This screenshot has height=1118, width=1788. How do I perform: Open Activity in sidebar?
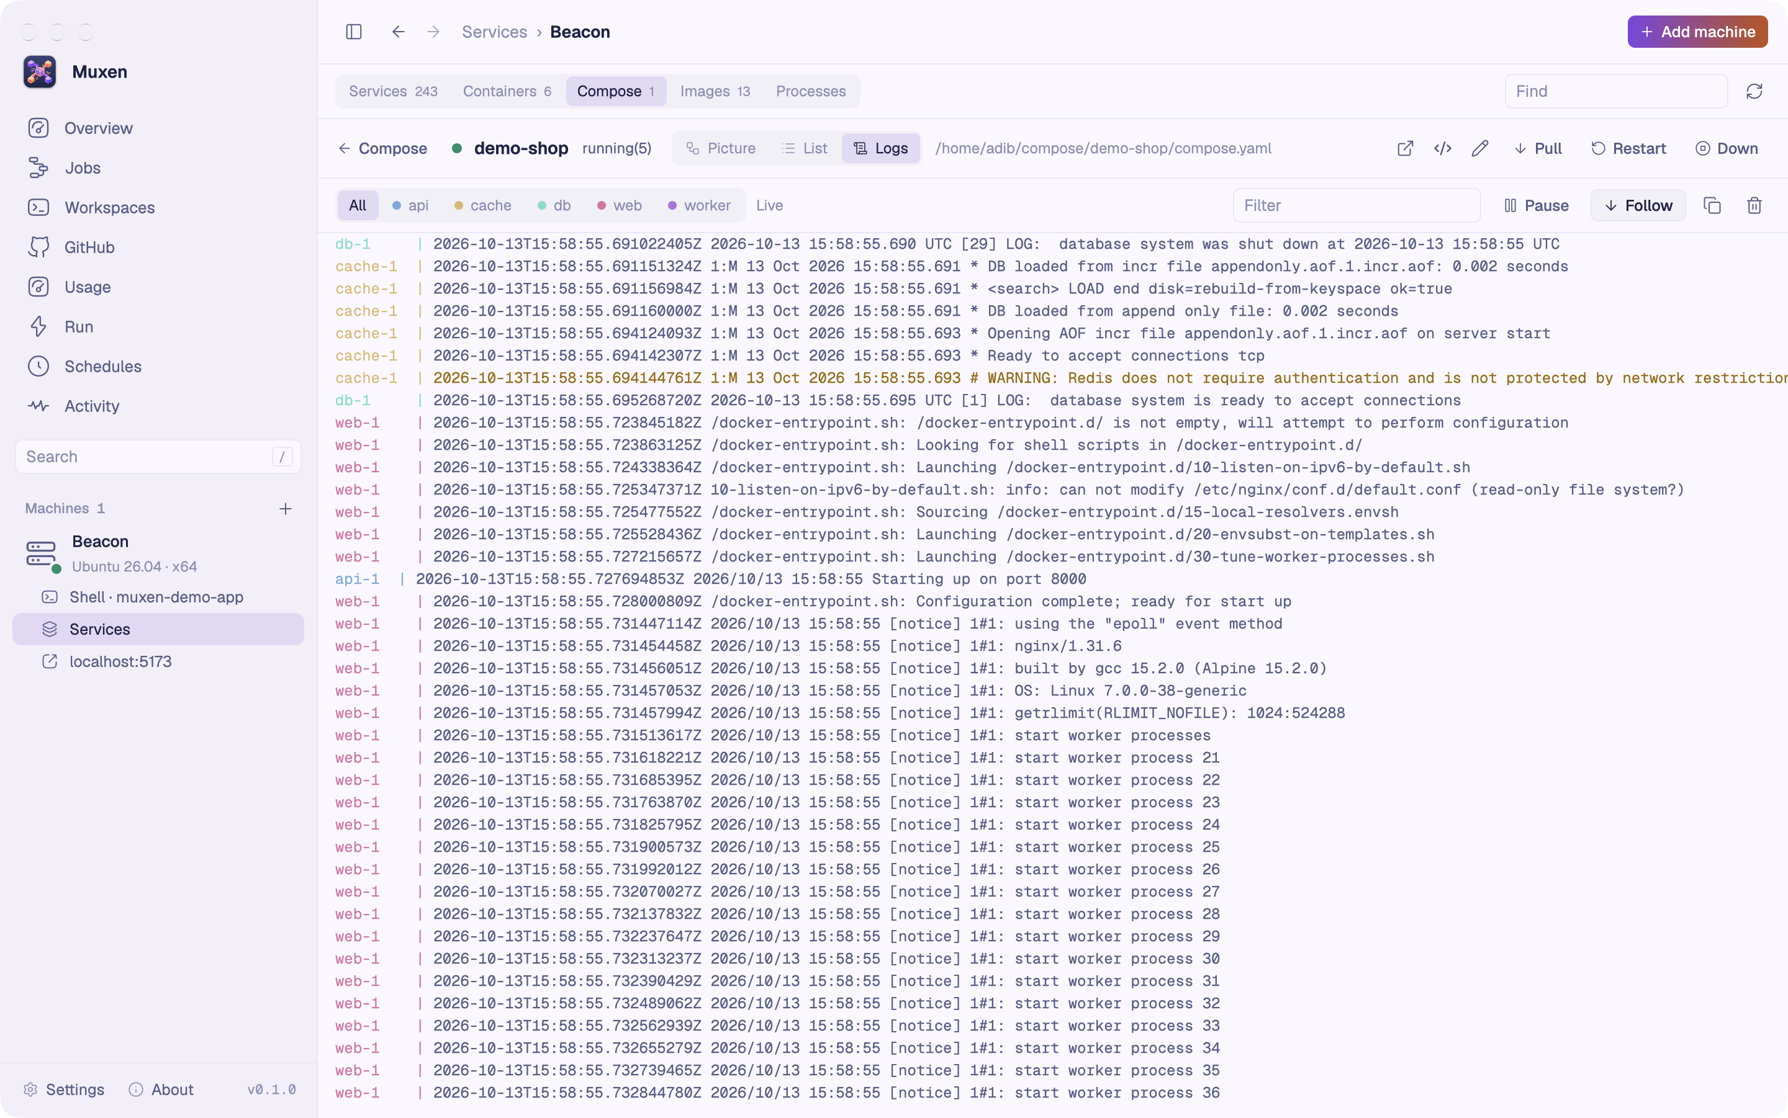158,406
